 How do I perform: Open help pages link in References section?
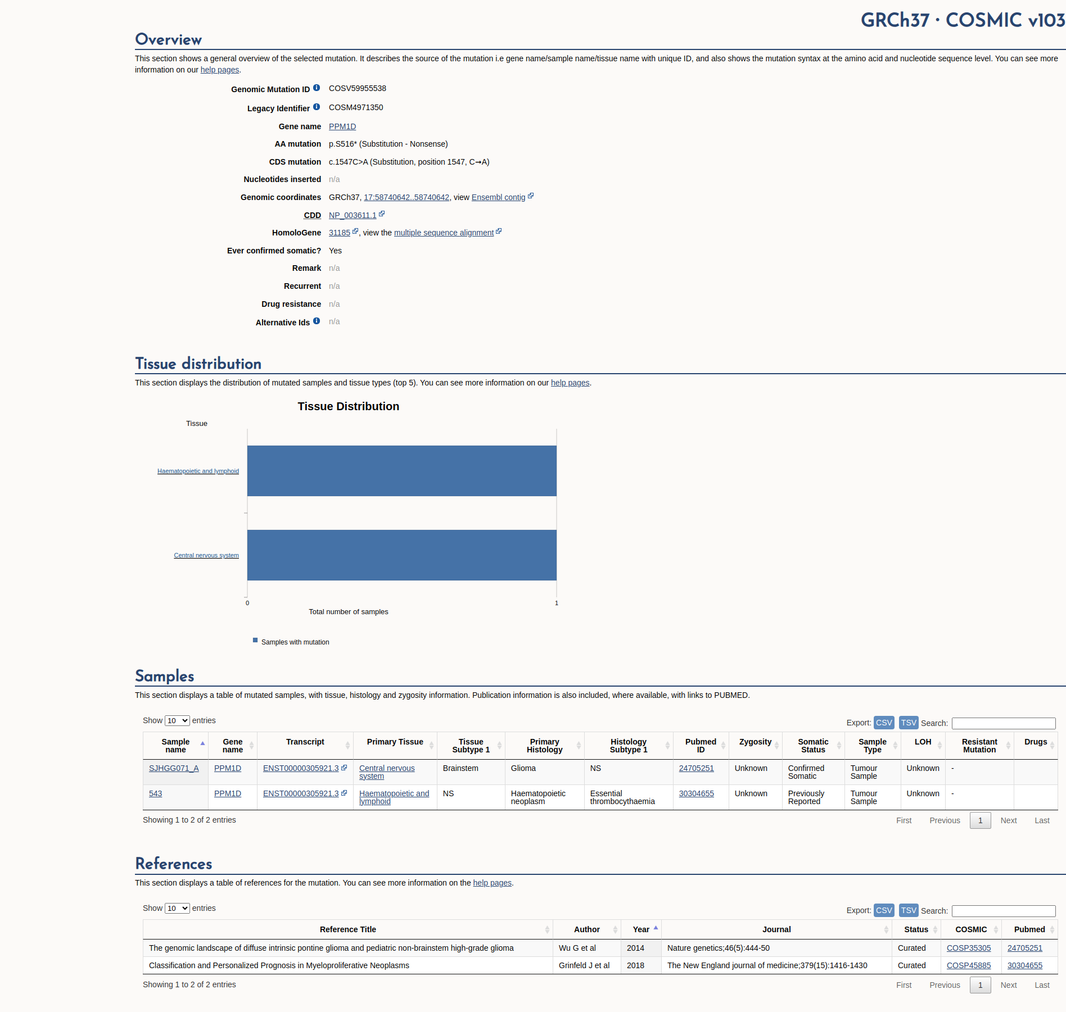click(x=492, y=883)
